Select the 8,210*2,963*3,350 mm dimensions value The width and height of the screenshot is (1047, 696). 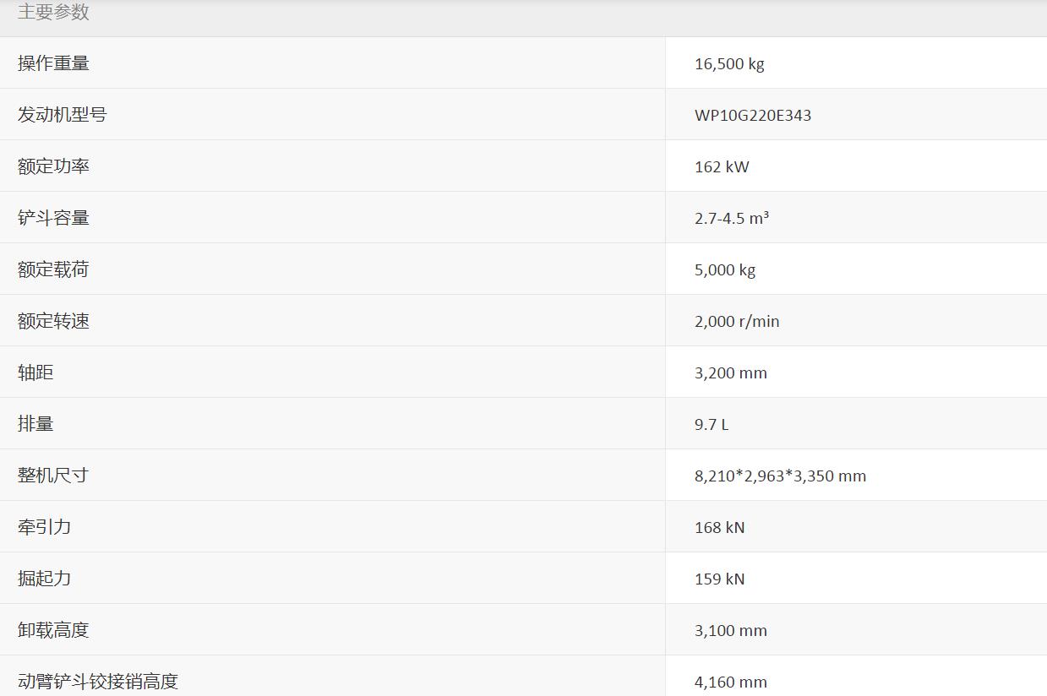point(780,476)
